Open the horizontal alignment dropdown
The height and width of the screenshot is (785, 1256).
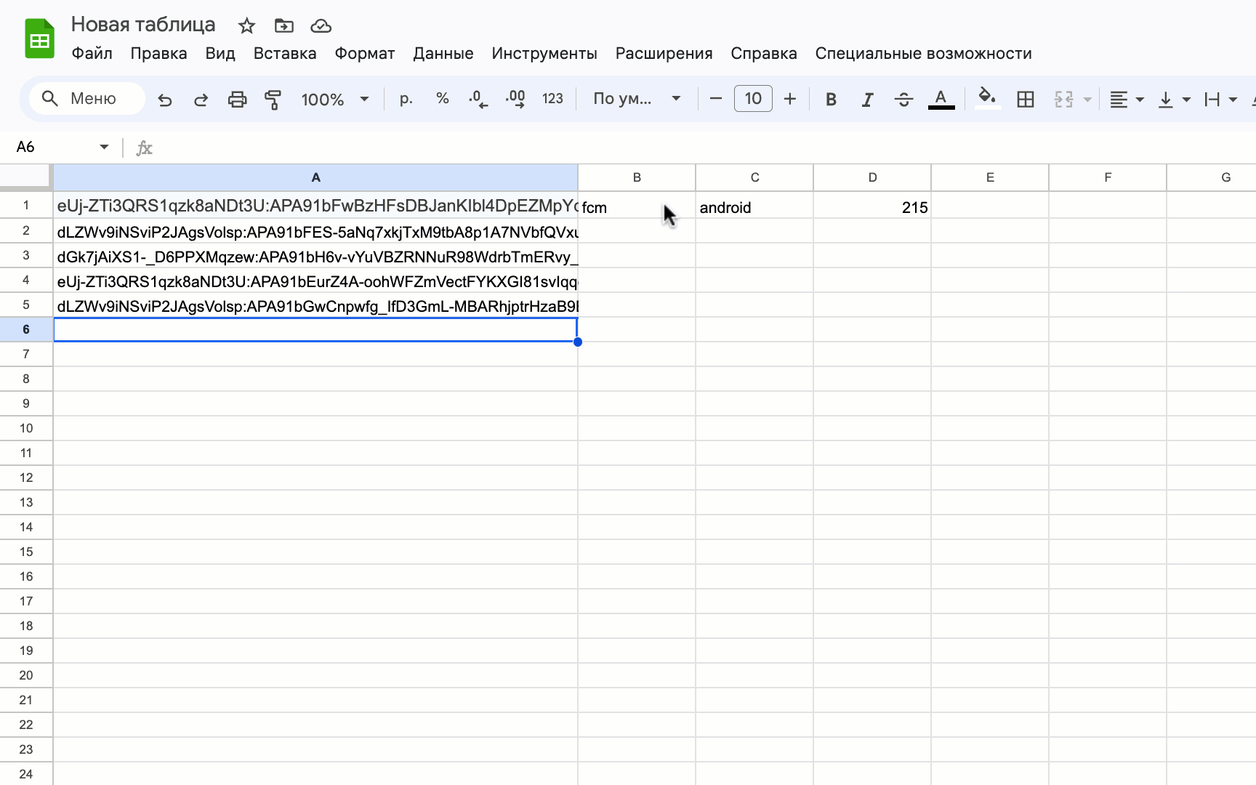tap(1126, 99)
